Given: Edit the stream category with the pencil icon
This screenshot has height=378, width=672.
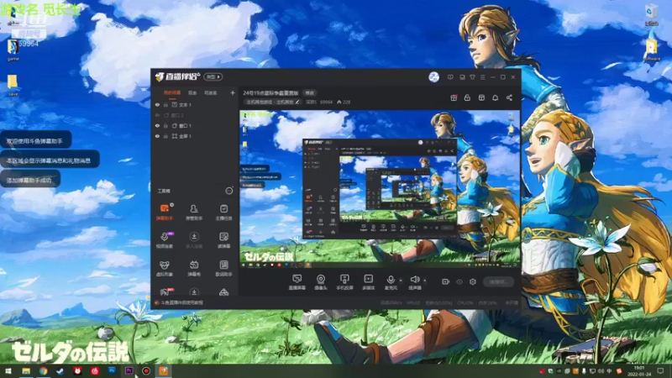Looking at the screenshot, I should coord(297,102).
